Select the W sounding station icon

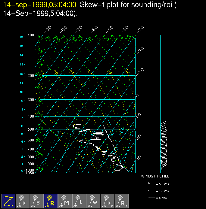coord(93,201)
